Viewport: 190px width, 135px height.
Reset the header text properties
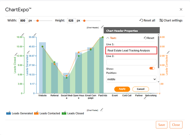pos(149,38)
